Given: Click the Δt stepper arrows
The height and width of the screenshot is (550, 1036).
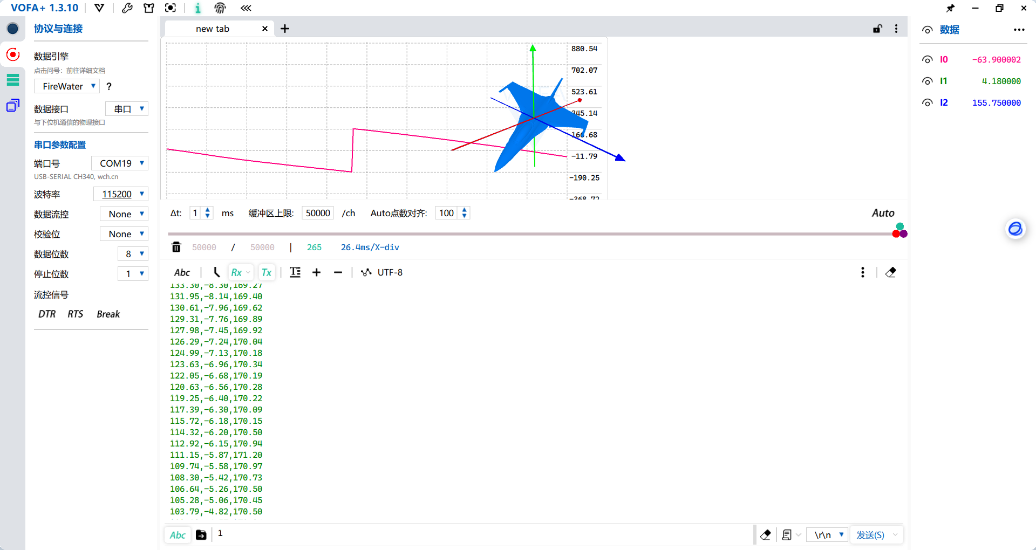Looking at the screenshot, I should [x=207, y=213].
